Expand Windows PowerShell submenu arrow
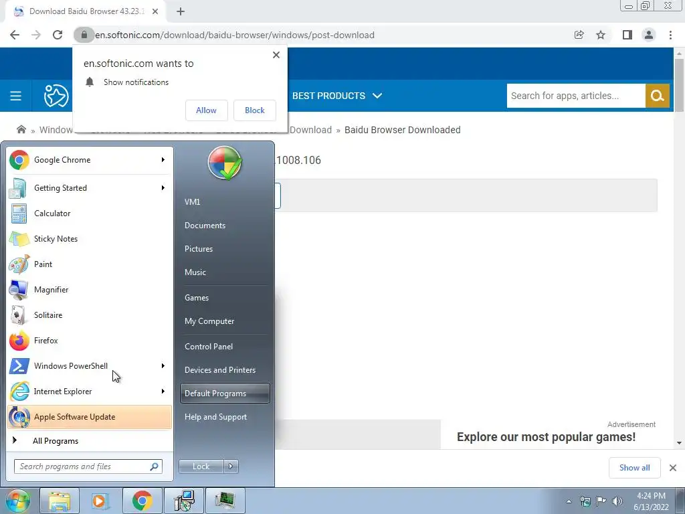 [163, 366]
